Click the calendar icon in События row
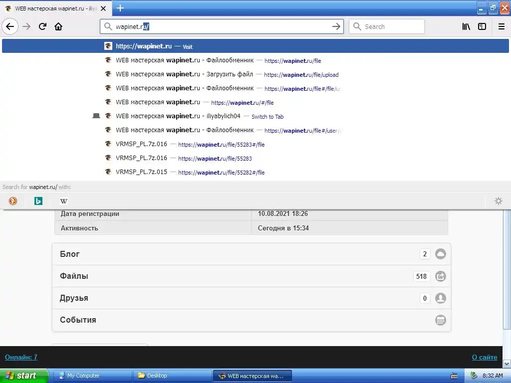Screen dimensions: 511x383 [440, 320]
